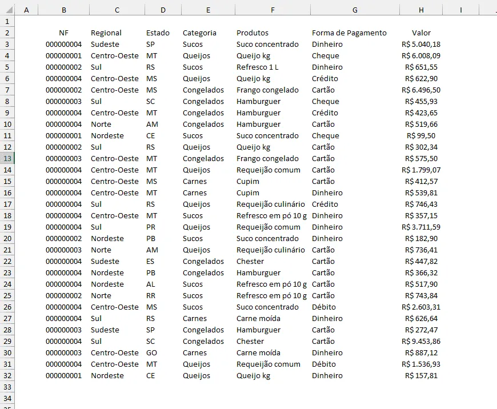This screenshot has width=497, height=409.
Task: Select the NF header cell
Action: pos(64,33)
